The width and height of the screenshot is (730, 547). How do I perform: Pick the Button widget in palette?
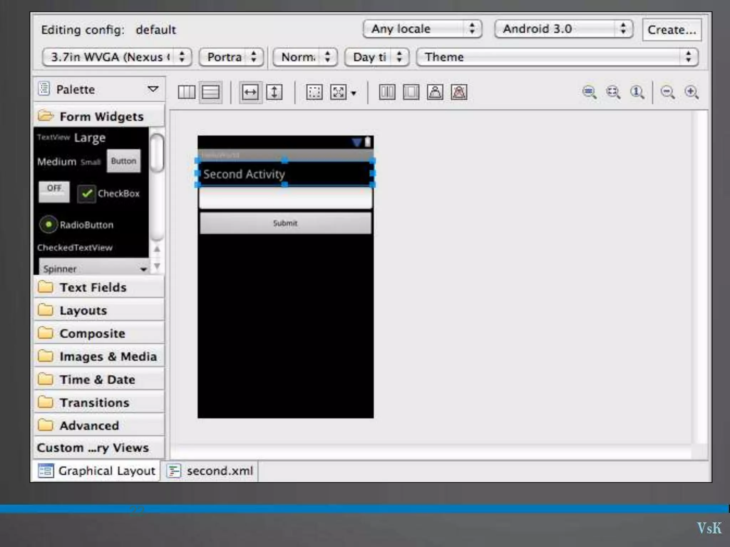point(124,161)
